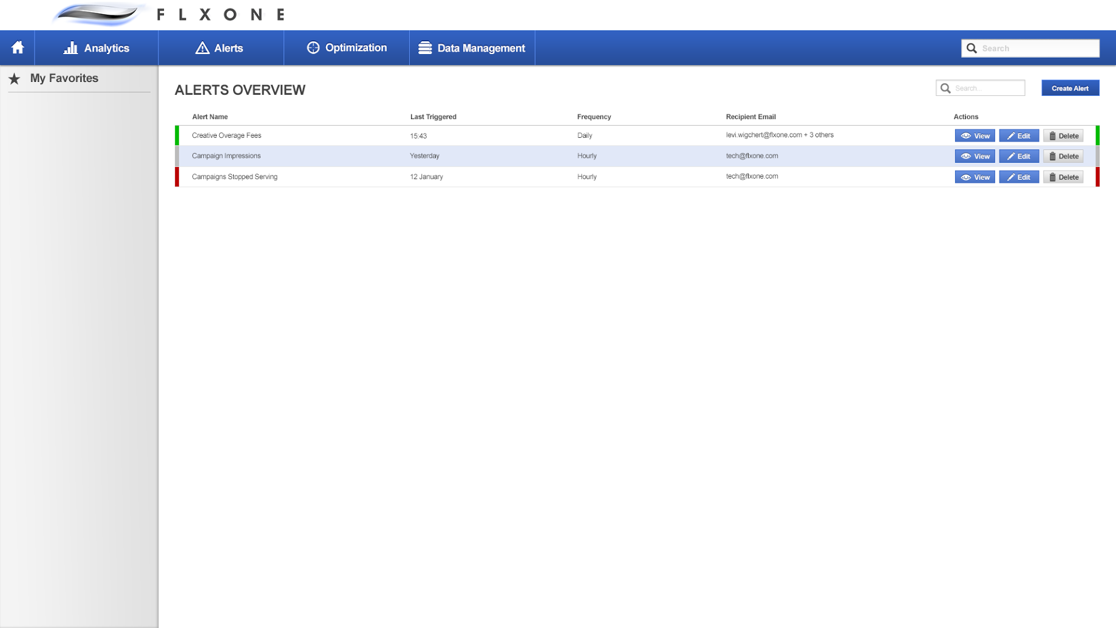This screenshot has width=1116, height=628.
Task: Open the Optimization menu tab
Action: (346, 48)
